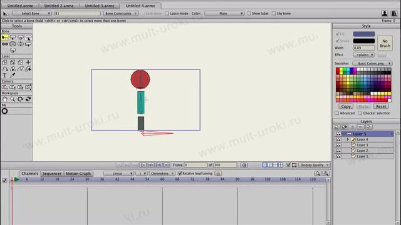Screen dimensions: 401x225
Task: Click the fill color swatch
Action: pyautogui.click(x=364, y=34)
